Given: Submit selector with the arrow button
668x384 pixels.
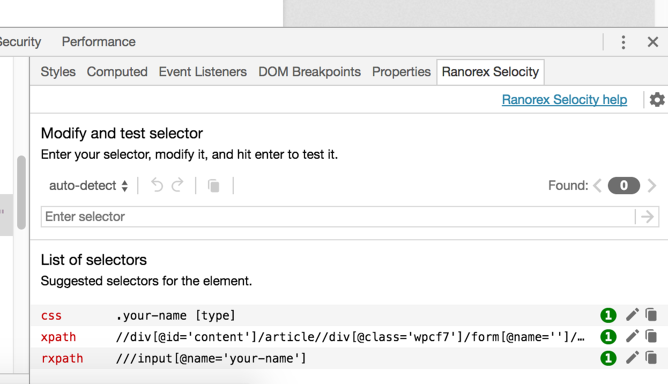Looking at the screenshot, I should pyautogui.click(x=647, y=217).
